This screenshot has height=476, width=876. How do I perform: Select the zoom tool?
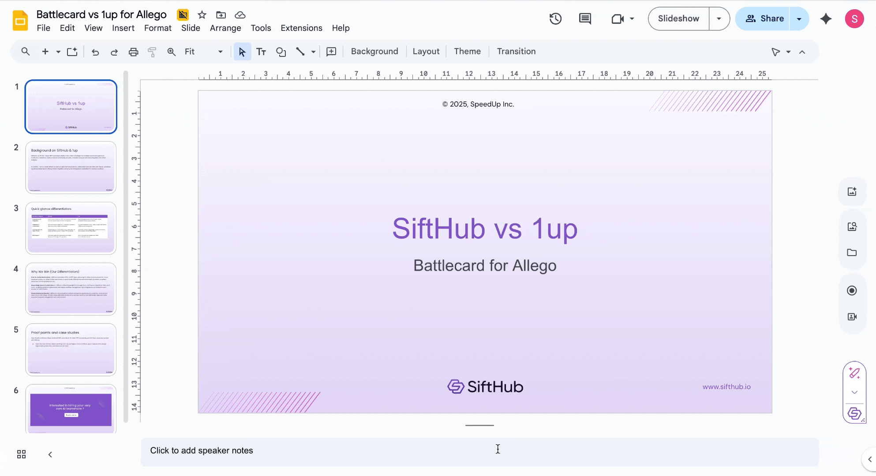tap(171, 52)
